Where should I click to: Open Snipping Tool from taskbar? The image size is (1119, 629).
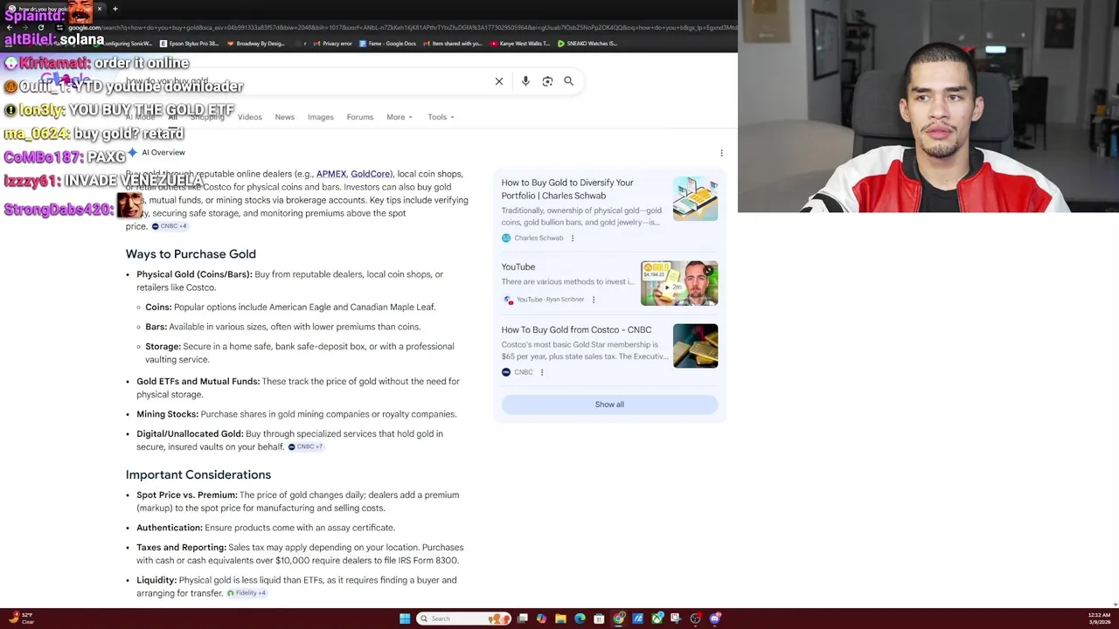pos(677,619)
